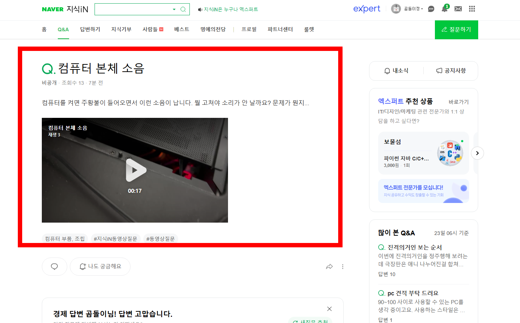Viewport: 520px width, 323px height.
Task: Open the 진격의거인 보는 순서 question
Action: coord(415,247)
